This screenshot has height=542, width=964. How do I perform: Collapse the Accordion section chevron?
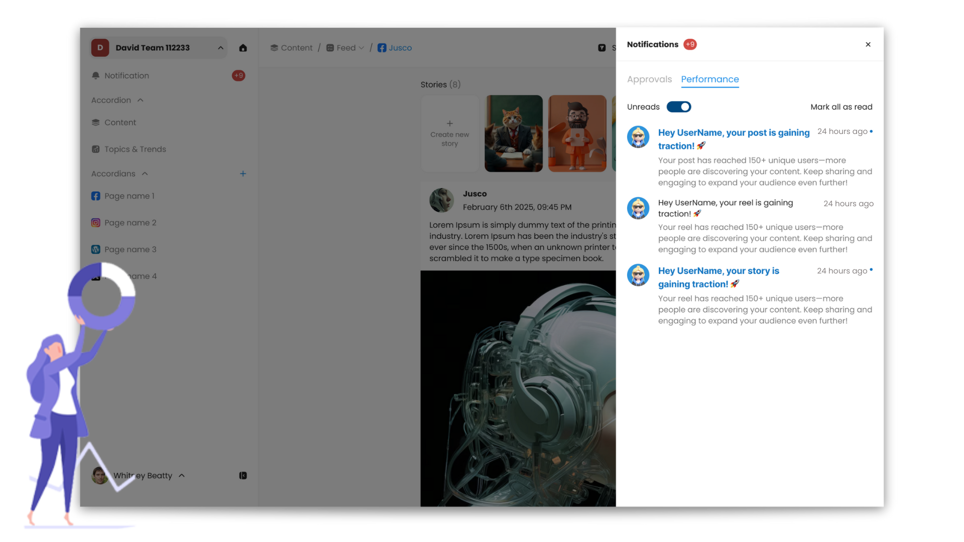pyautogui.click(x=141, y=100)
